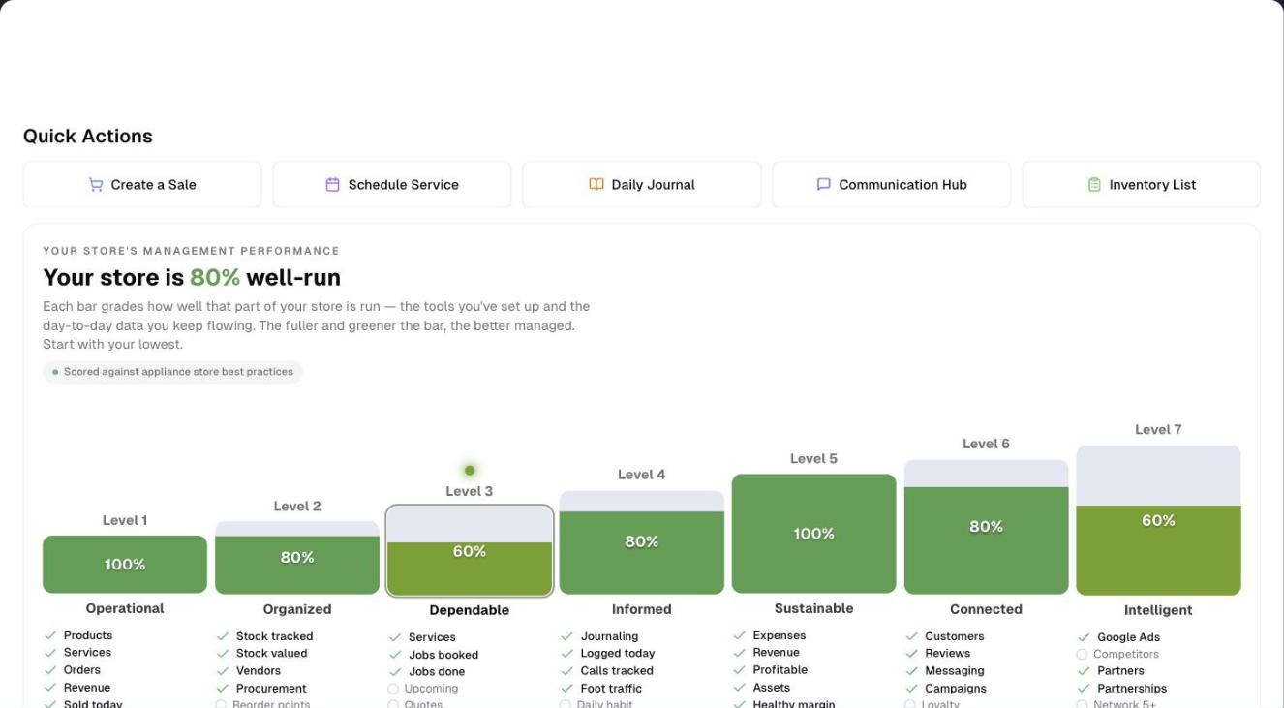The image size is (1284, 708).
Task: Select the Level 1 Operational 100% bar
Action: pyautogui.click(x=125, y=565)
